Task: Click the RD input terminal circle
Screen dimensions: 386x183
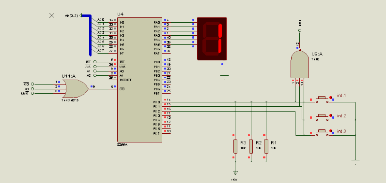Action: 95,62
